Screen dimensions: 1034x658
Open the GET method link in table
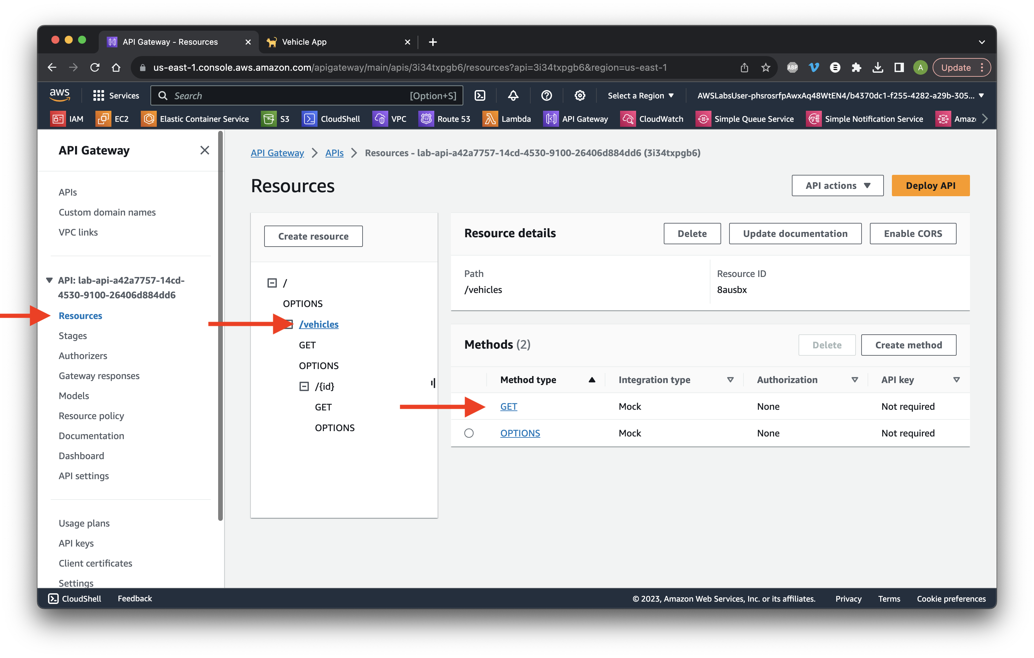508,406
